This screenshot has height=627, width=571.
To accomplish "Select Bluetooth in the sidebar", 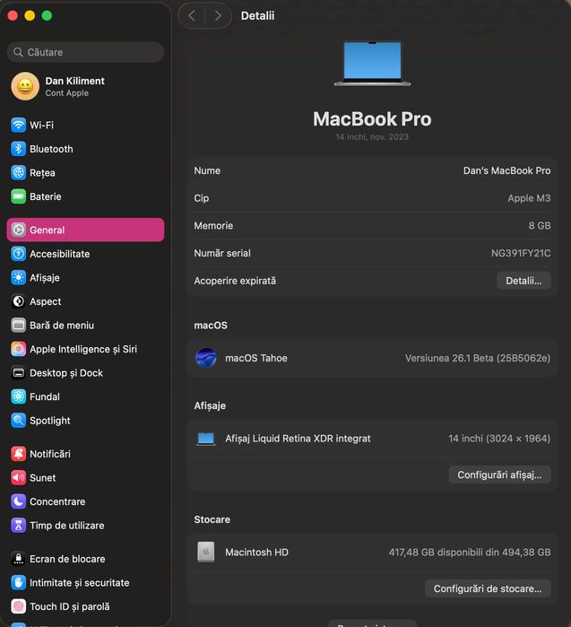I will 85,149.
